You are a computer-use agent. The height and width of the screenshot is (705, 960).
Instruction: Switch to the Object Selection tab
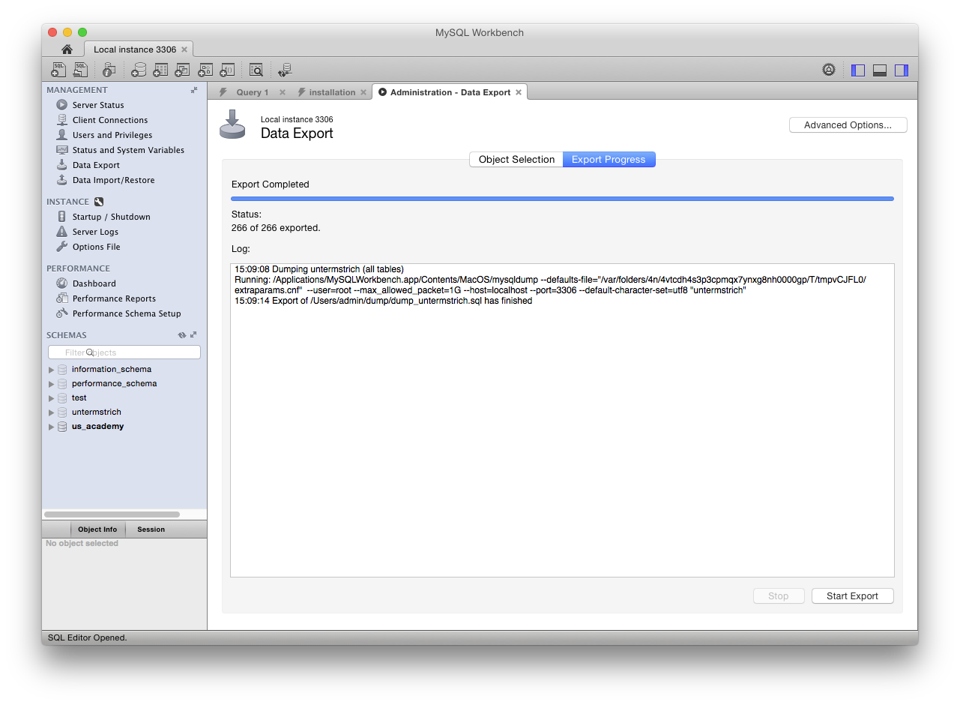coord(516,160)
